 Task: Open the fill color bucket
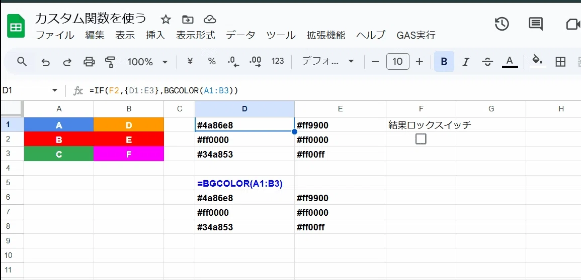538,61
